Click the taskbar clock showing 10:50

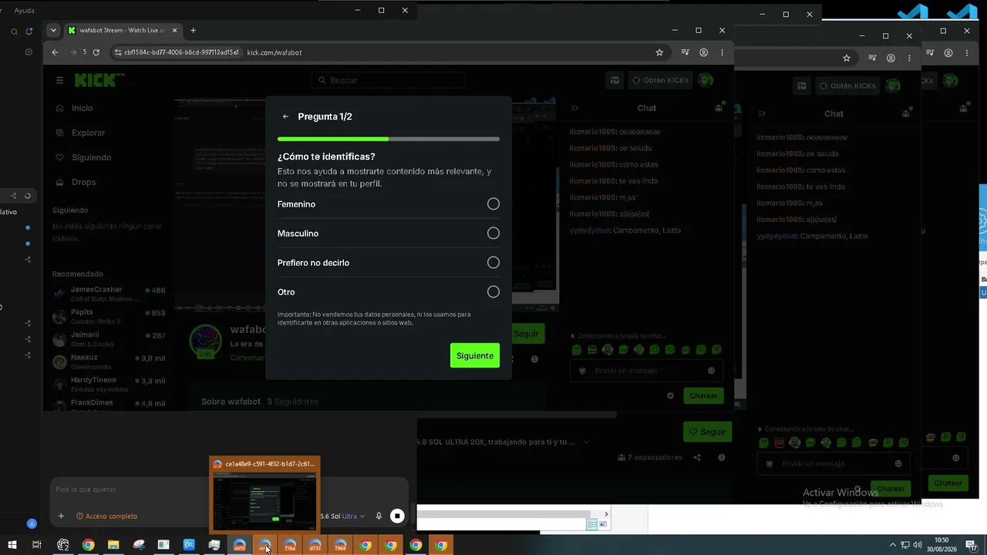[942, 545]
